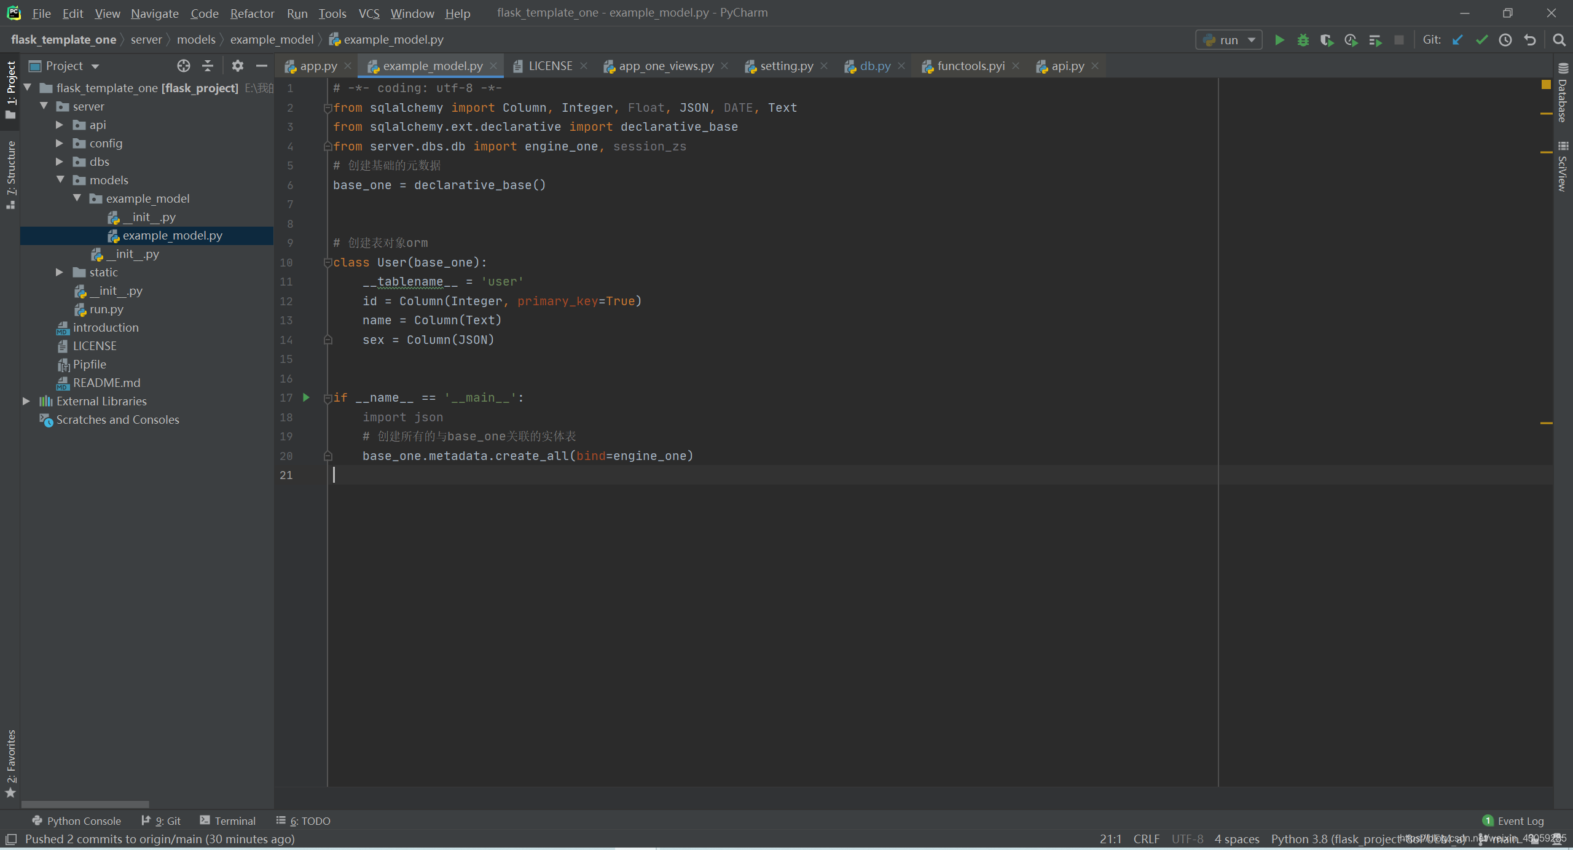Close the example_model.py tab
Viewport: 1573px width, 850px height.
[x=493, y=66]
